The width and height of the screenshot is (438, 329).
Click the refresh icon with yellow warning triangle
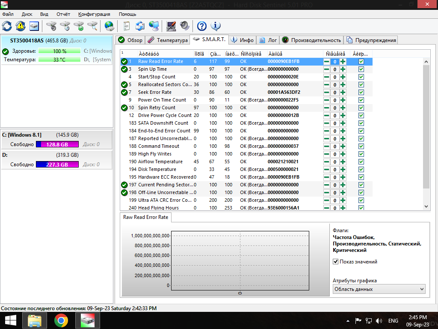coord(20,26)
